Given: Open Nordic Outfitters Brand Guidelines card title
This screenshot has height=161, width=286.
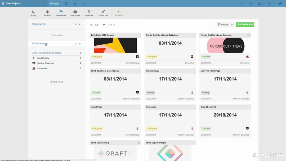Looking at the screenshot, I should [x=162, y=35].
